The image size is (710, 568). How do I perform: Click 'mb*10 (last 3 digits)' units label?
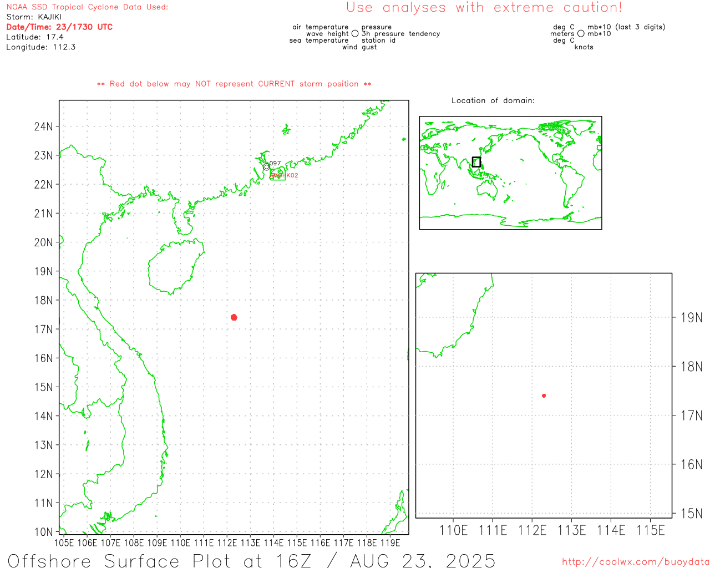click(x=626, y=27)
